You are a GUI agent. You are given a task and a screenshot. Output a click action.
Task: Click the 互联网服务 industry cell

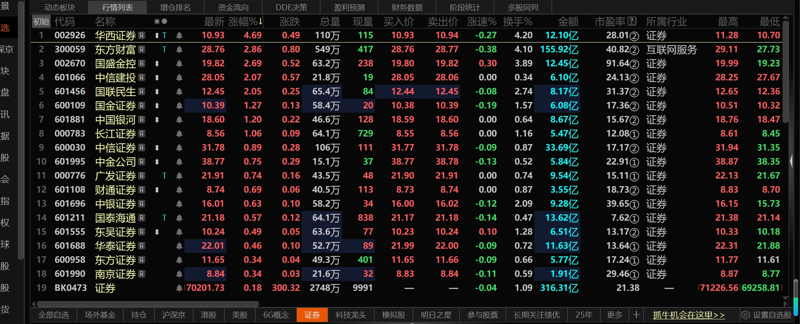pyautogui.click(x=672, y=50)
